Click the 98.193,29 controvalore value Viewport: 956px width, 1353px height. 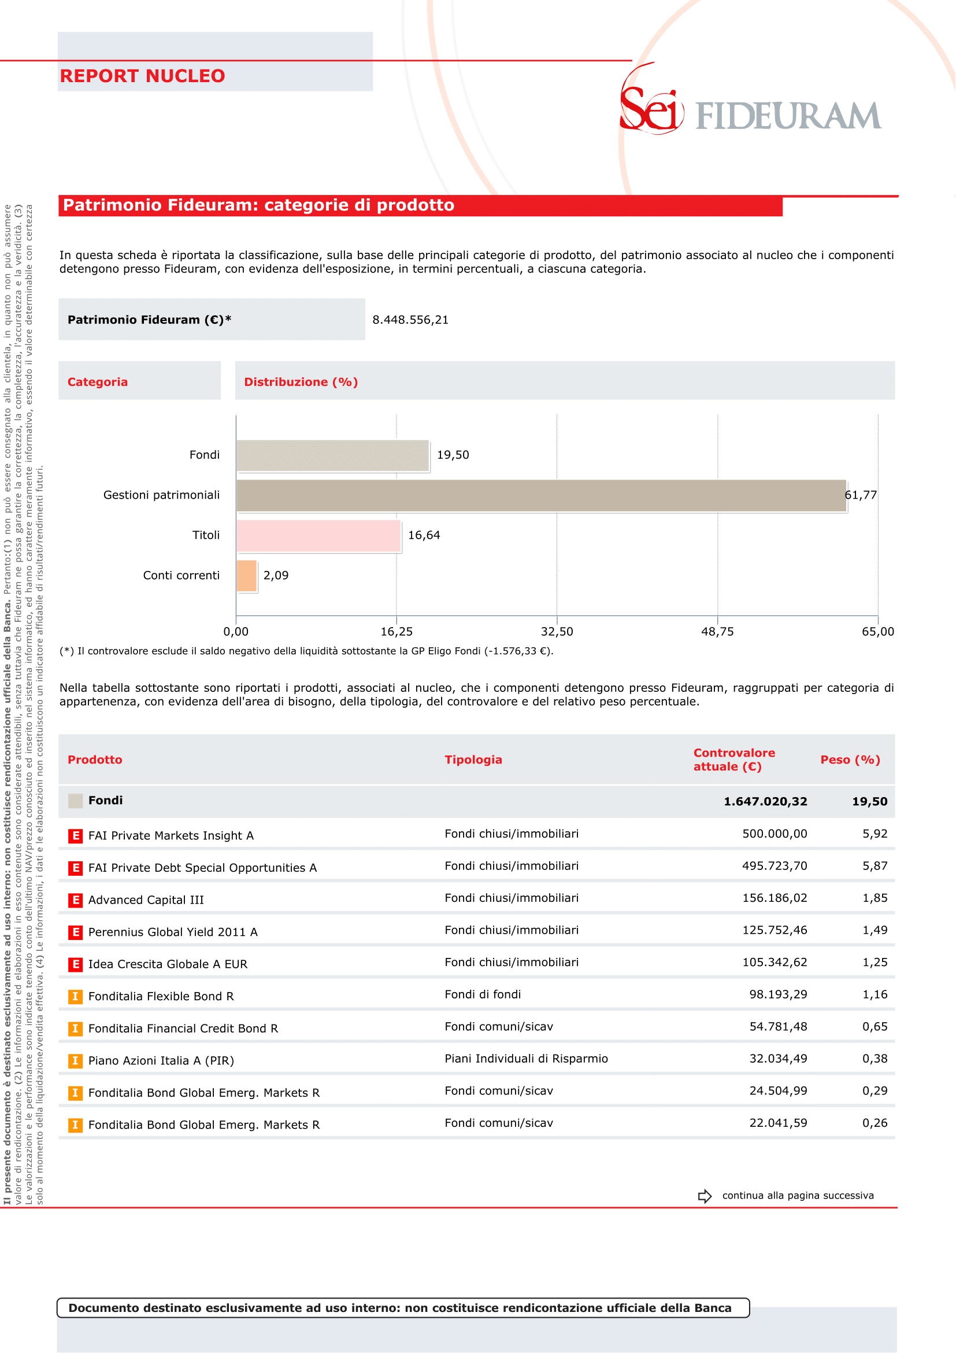coord(778,994)
